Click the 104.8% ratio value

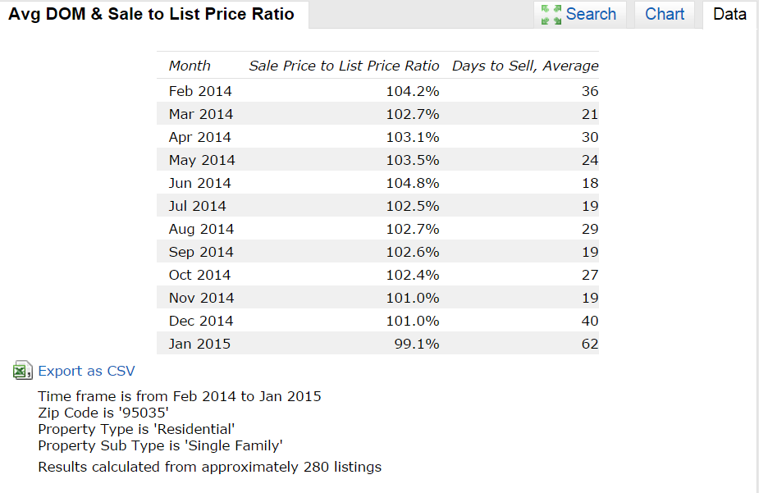413,183
